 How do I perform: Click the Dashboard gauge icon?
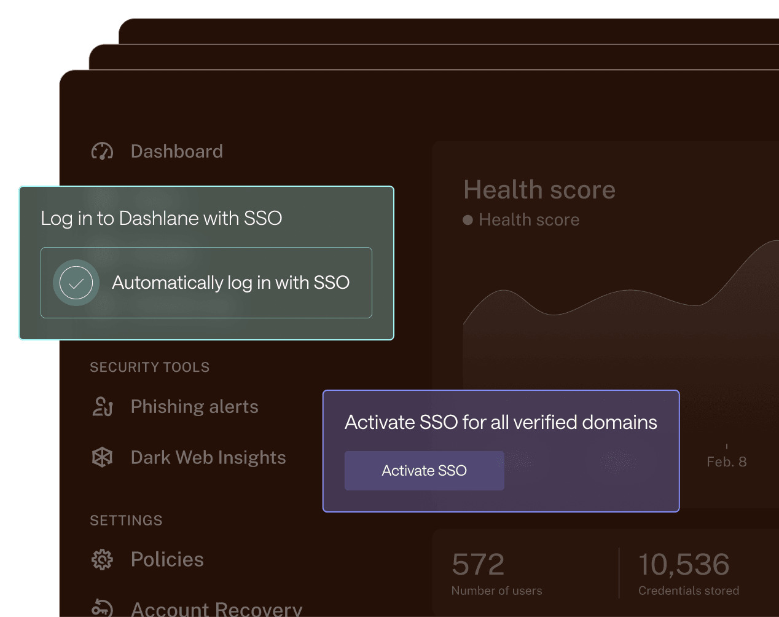(102, 151)
